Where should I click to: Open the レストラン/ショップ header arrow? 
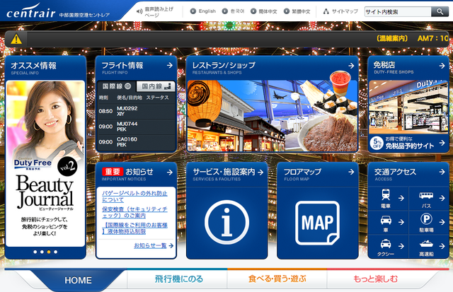tap(351, 66)
